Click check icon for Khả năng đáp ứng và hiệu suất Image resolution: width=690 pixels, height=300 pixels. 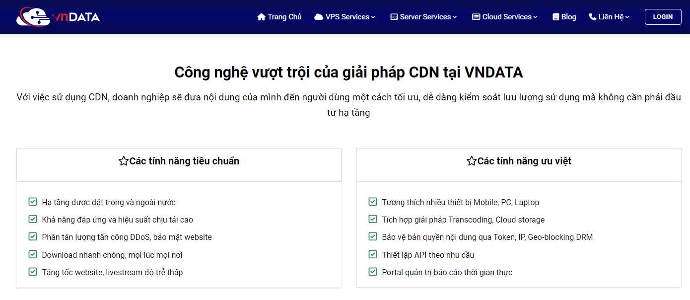(x=33, y=219)
